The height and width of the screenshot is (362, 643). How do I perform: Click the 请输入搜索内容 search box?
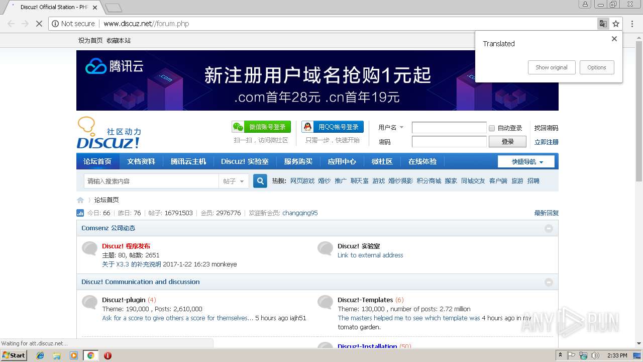[151, 181]
